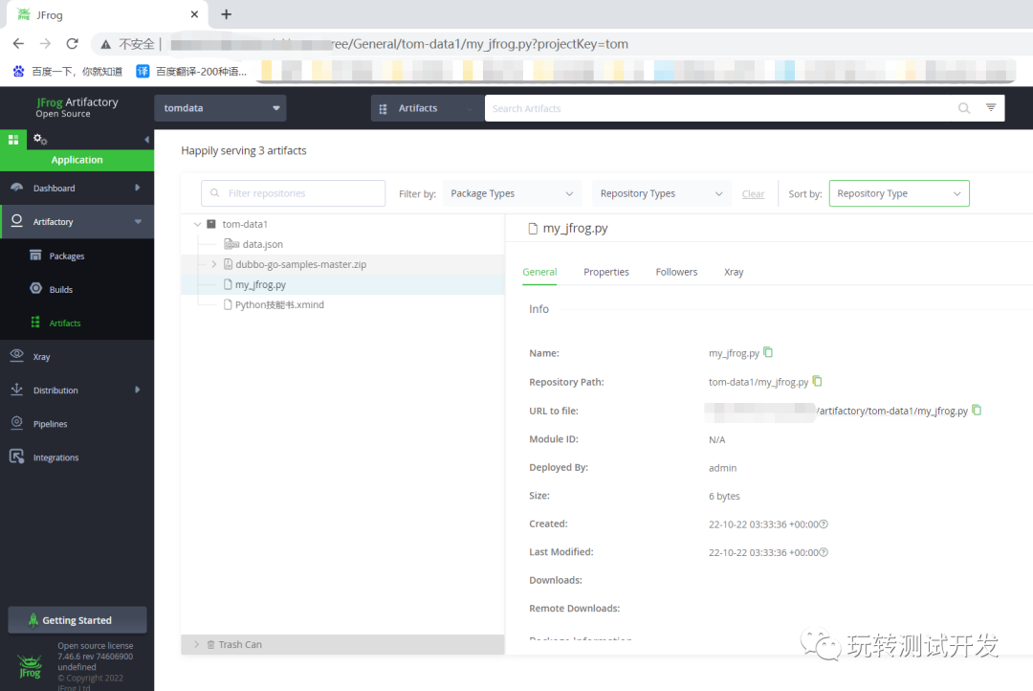Switch to the Followers tab
Screen dimensions: 1033x691
point(676,272)
